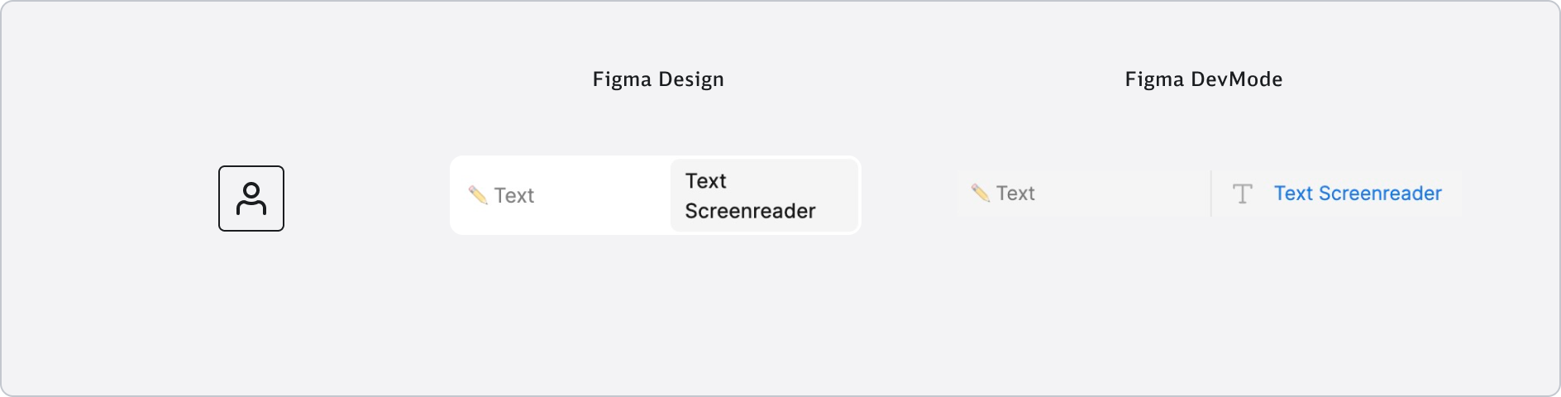Open the blue Text Screenreader link
1561x397 pixels.
pyautogui.click(x=1357, y=194)
